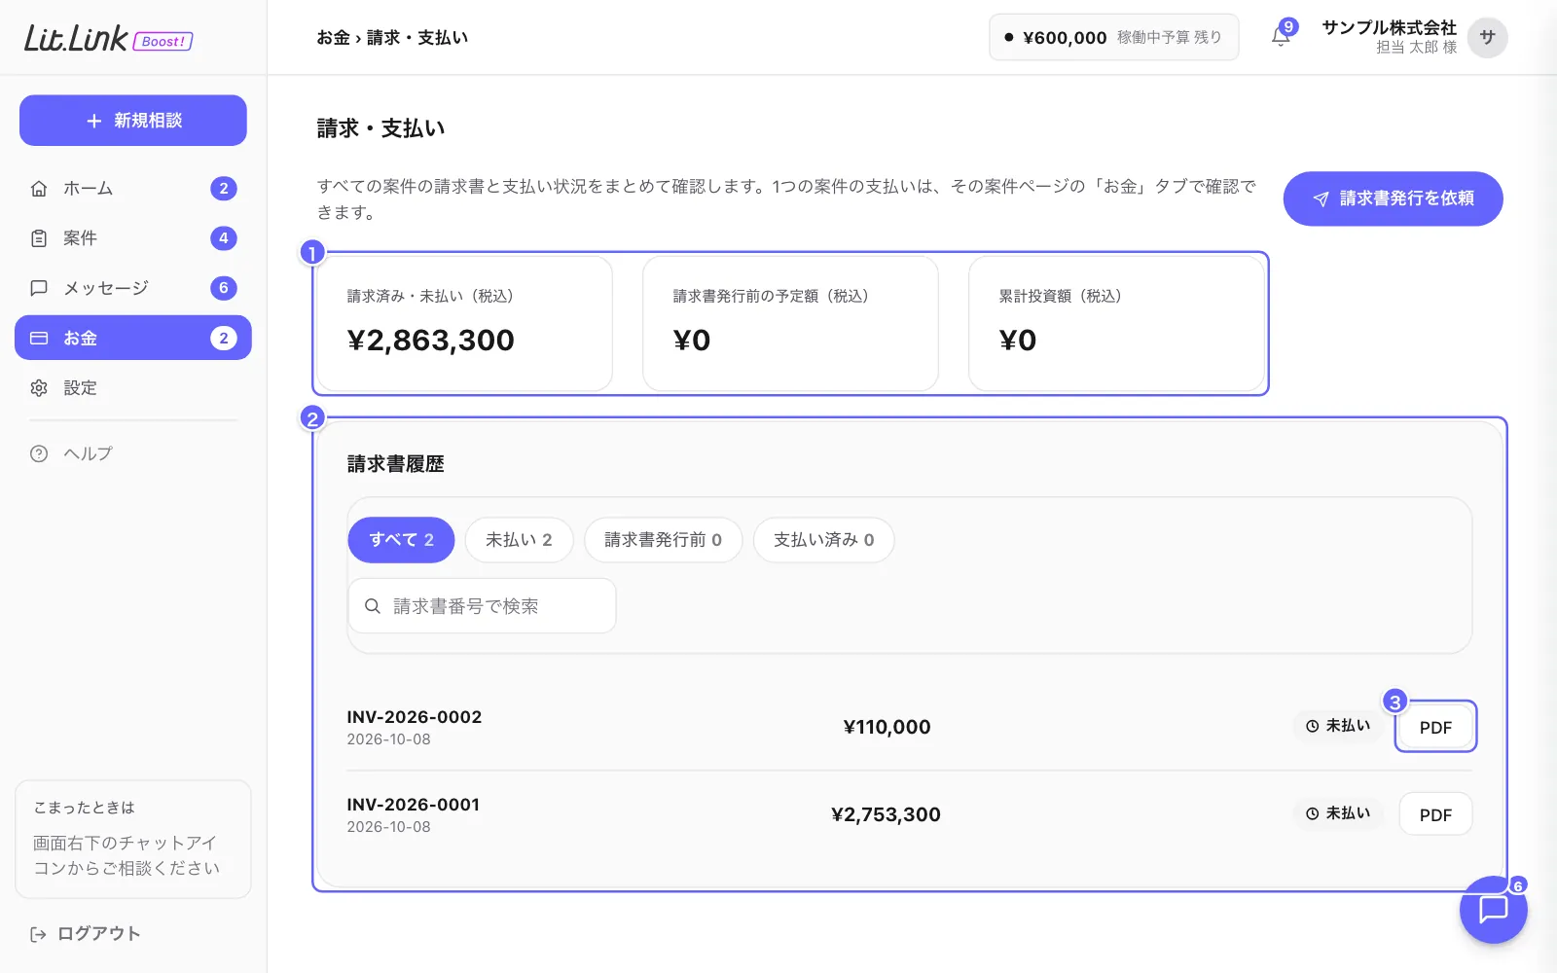Click 請求書発行を依頼 button
This screenshot has height=973, width=1557.
[x=1393, y=198]
